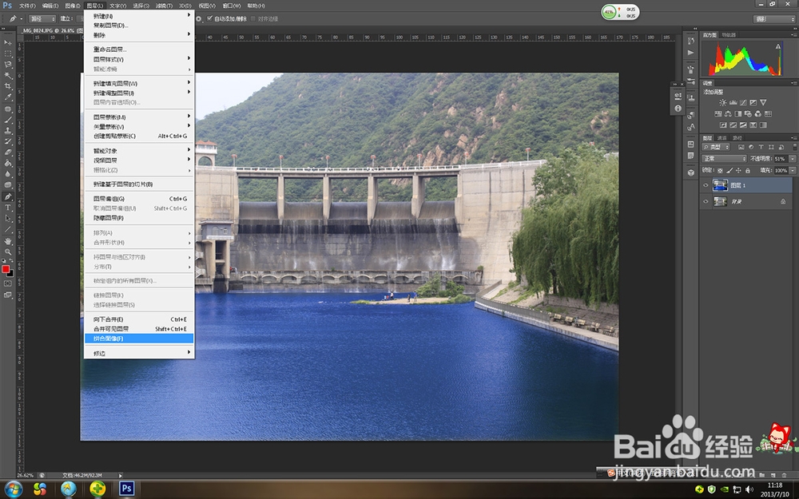Viewport: 799px width, 499px height.
Task: Switch to the 路径 tab
Action: 737,138
